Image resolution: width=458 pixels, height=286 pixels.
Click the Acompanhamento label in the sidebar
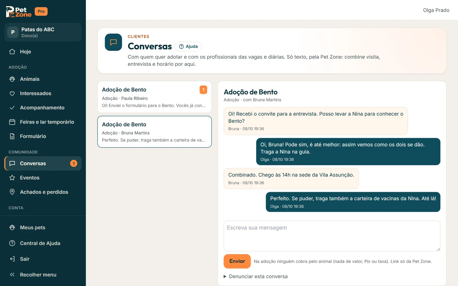click(x=42, y=108)
